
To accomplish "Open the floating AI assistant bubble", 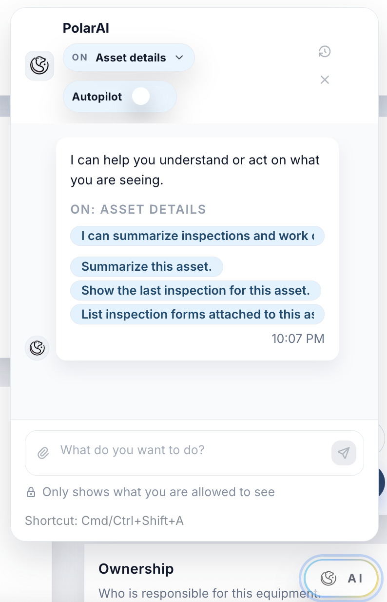I will [x=341, y=578].
